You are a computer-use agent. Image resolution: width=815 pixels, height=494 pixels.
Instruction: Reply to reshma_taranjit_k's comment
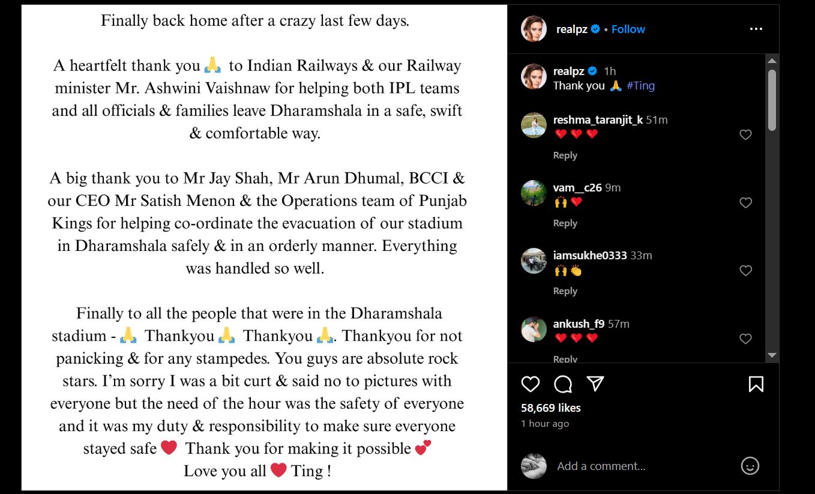565,155
